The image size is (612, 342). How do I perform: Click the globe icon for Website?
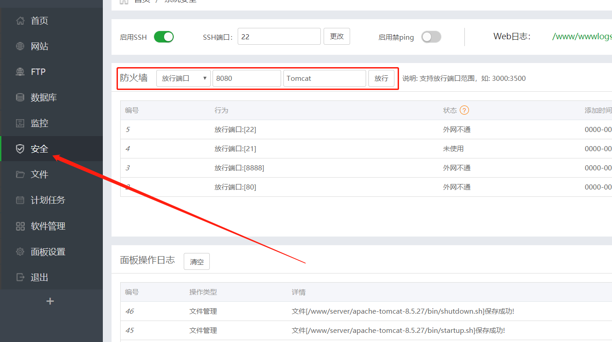point(20,47)
